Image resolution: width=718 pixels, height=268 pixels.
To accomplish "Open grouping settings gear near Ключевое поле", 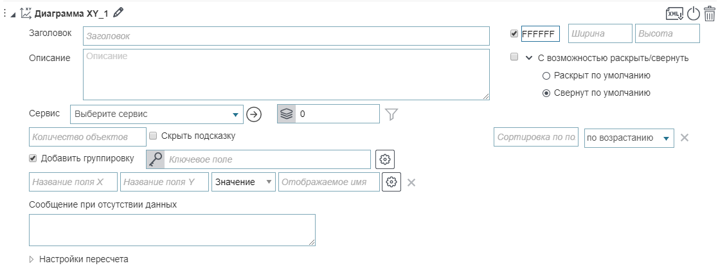I will click(x=384, y=159).
